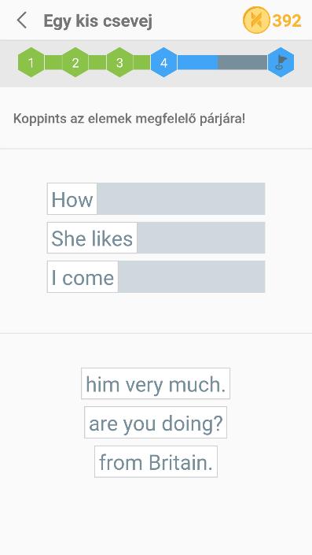Select current step 4 hexagon

pos(163,63)
